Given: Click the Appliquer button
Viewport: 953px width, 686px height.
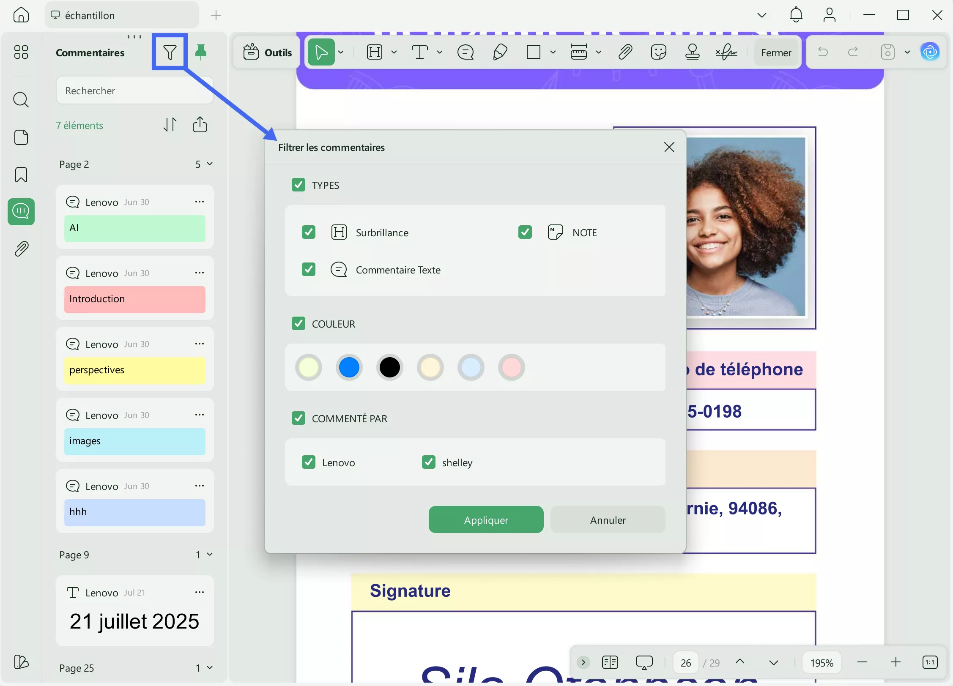Looking at the screenshot, I should tap(486, 520).
